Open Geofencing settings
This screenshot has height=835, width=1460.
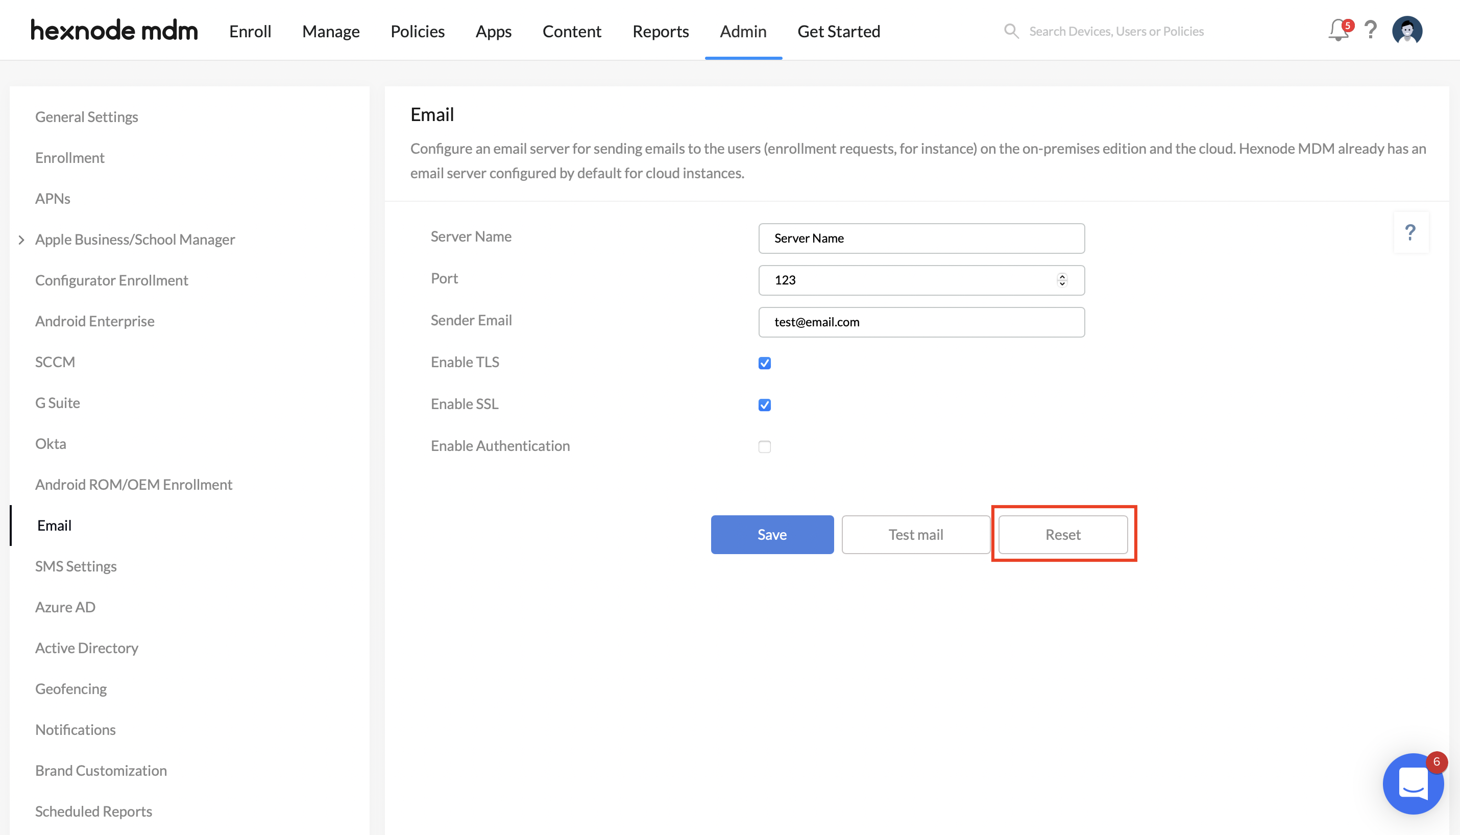[x=70, y=689]
